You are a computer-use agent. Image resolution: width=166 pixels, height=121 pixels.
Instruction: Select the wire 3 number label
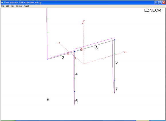tap(96, 48)
